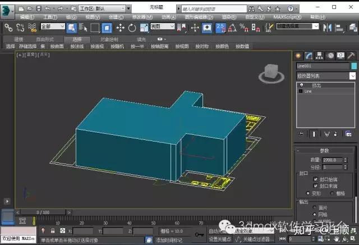The height and width of the screenshot is (245, 359).
Task: Choose the Rectangular Selection Region tool
Action: 95,28
